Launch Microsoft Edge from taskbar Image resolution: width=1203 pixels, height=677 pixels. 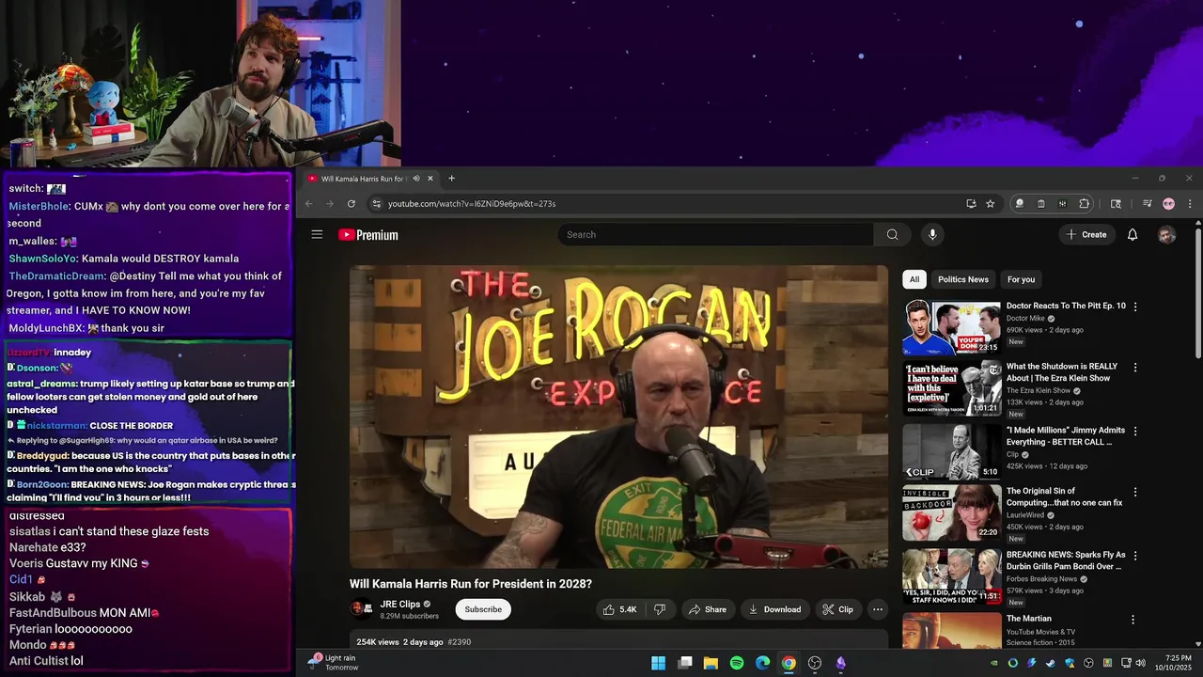763,663
